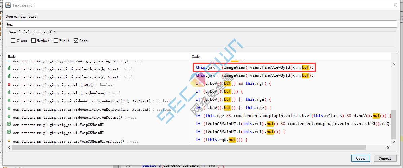This screenshot has width=403, height=168.
Task: Select code line 'if (d.boV().bqf() && this.rgf) {'
Action: pyautogui.click(x=234, y=83)
